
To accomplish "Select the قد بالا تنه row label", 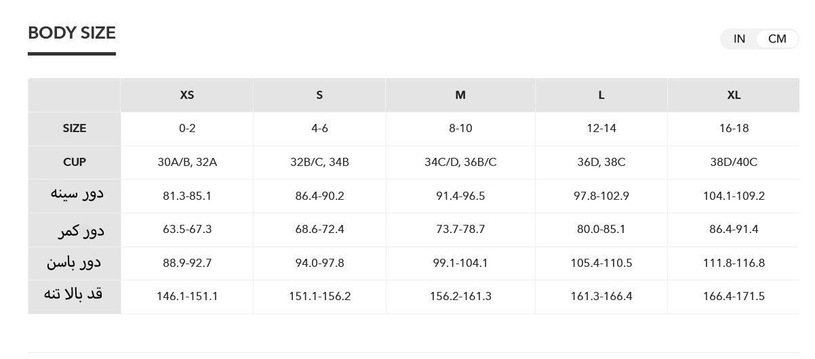I will pos(73,295).
